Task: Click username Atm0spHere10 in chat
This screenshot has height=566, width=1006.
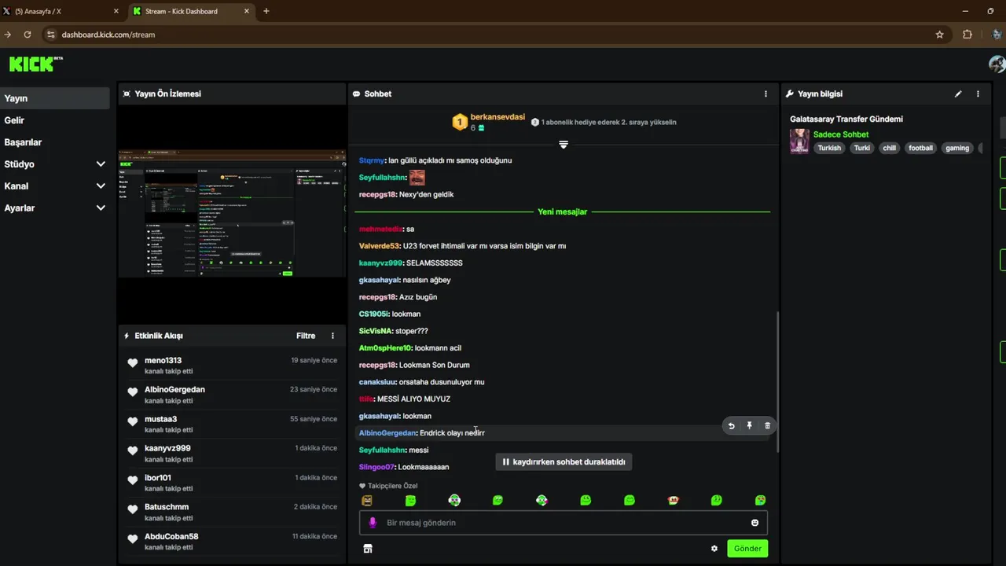Action: click(385, 348)
